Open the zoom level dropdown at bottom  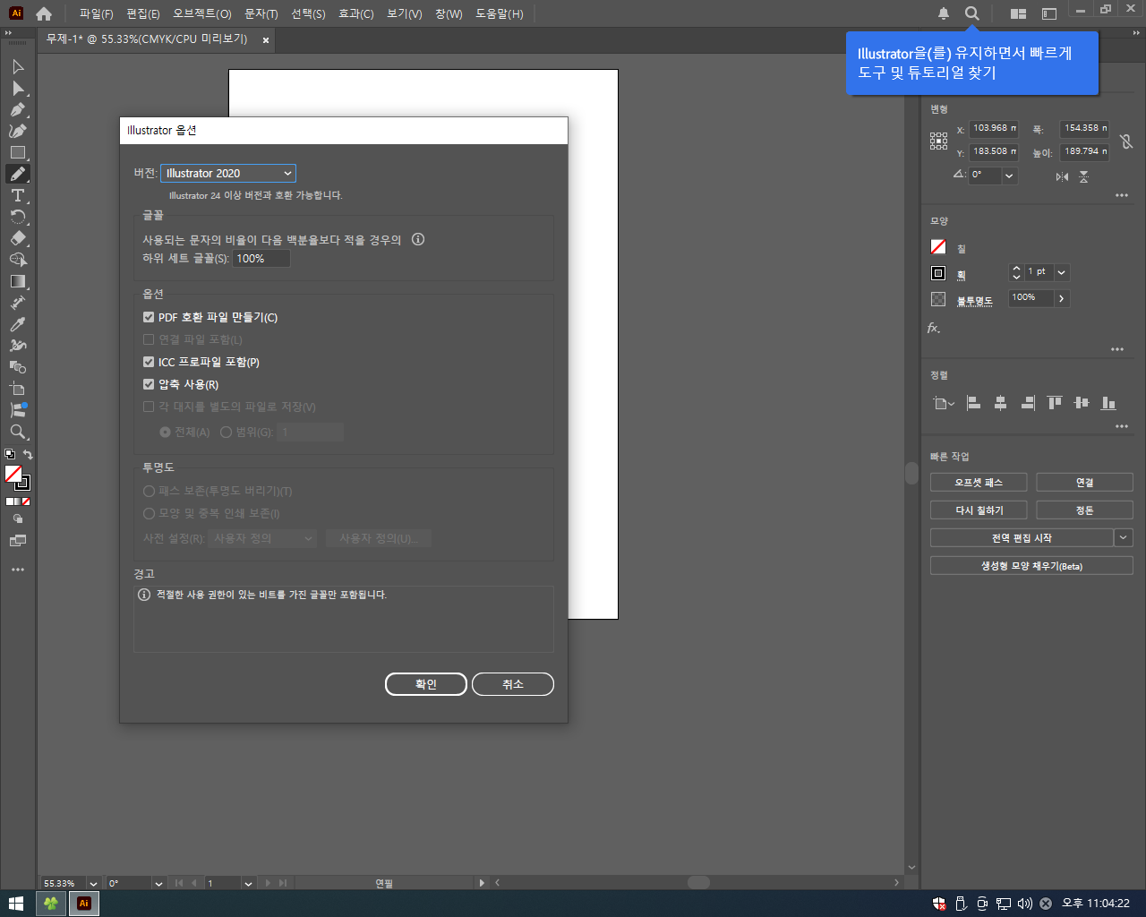click(x=93, y=883)
